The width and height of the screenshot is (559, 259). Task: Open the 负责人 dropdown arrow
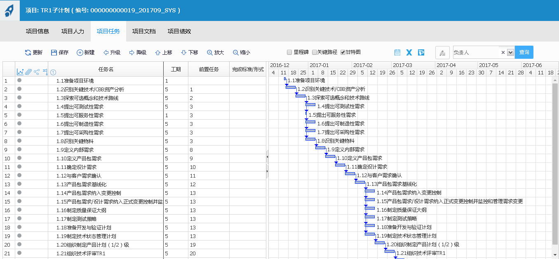click(x=510, y=53)
